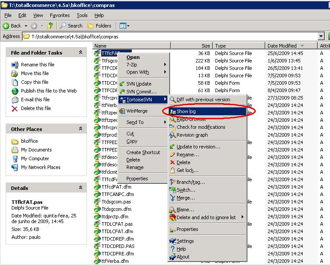Select the ttfVerba.dfm file

(115, 261)
